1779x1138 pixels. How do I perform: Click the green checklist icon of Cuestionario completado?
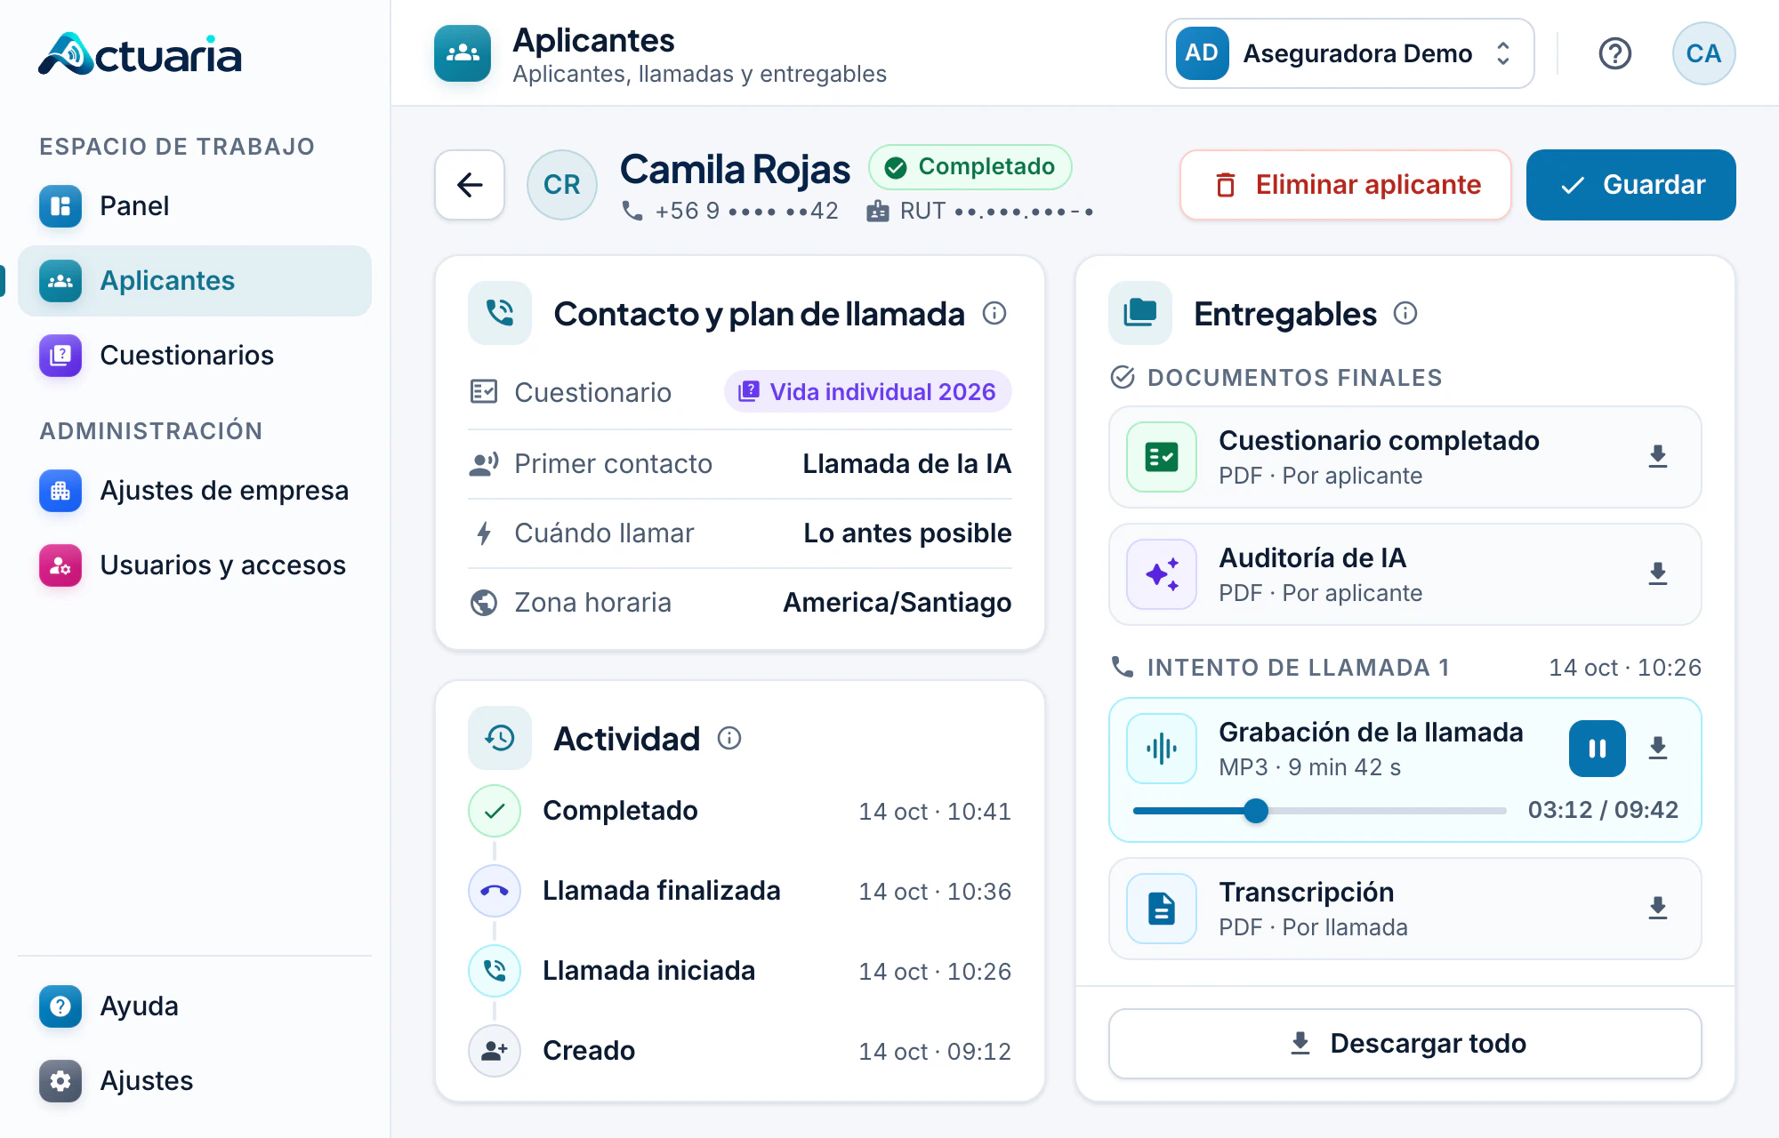point(1162,457)
